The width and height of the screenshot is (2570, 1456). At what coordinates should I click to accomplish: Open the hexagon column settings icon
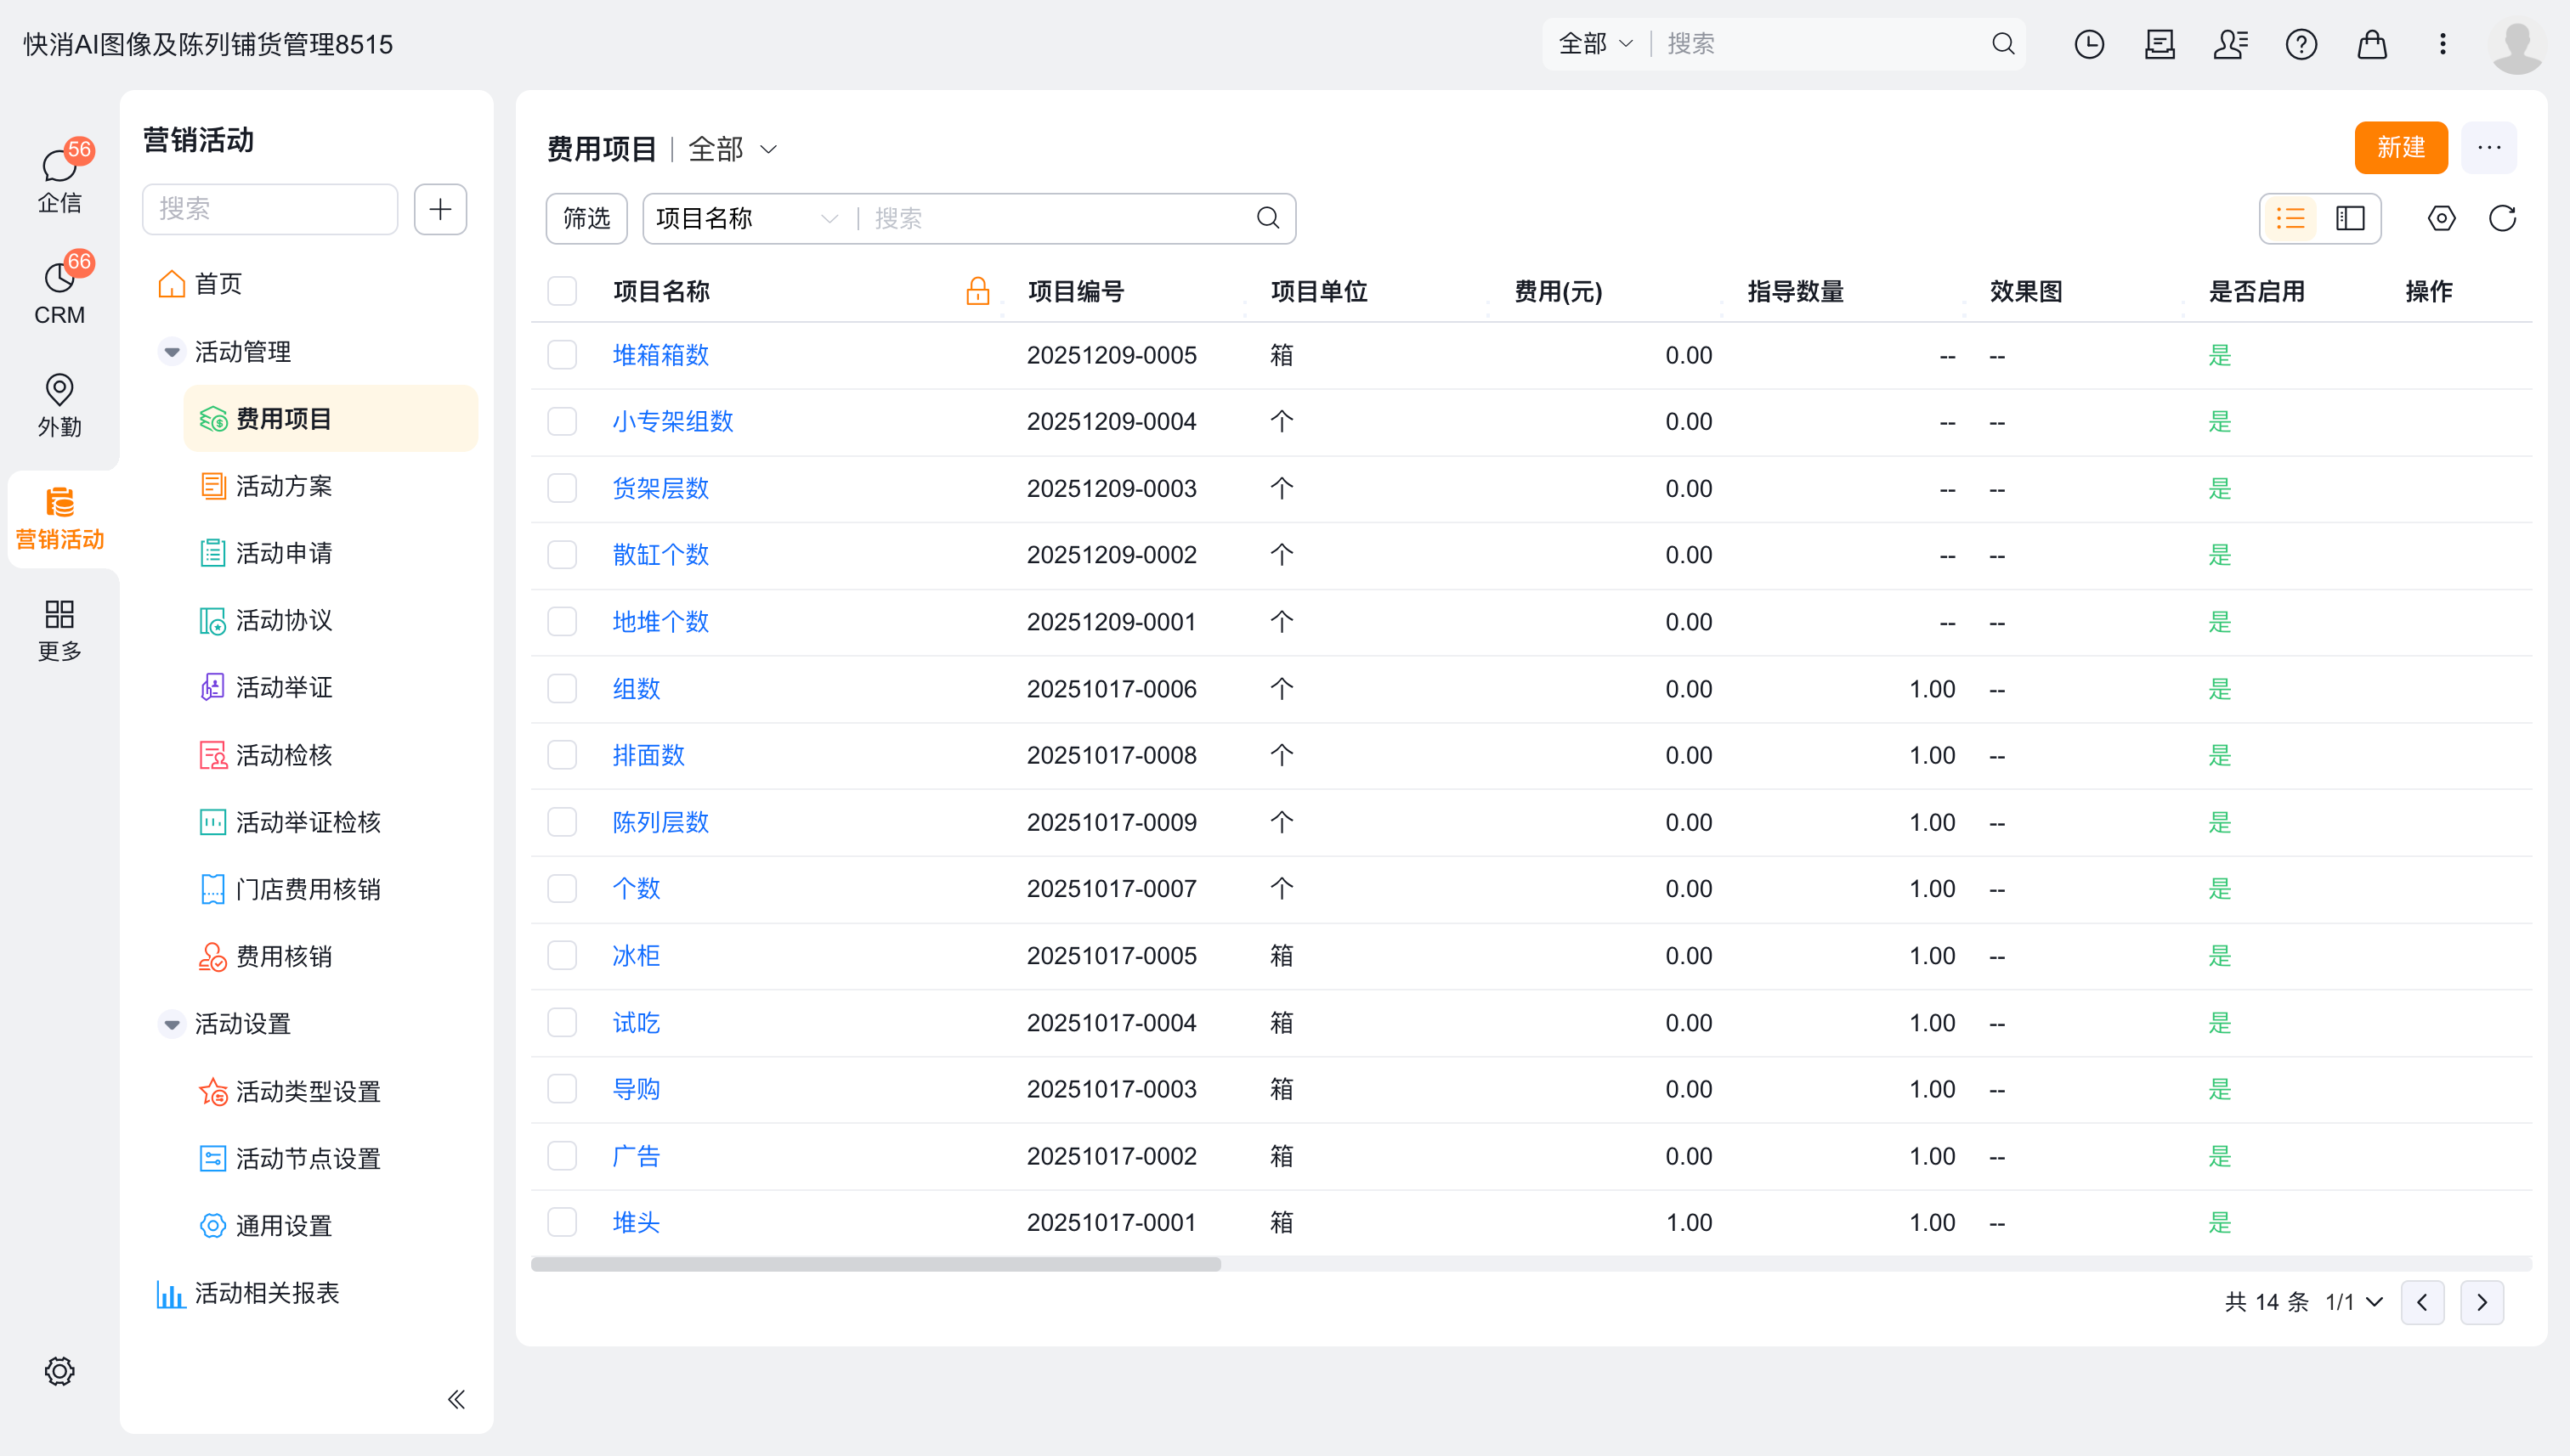(x=2441, y=218)
